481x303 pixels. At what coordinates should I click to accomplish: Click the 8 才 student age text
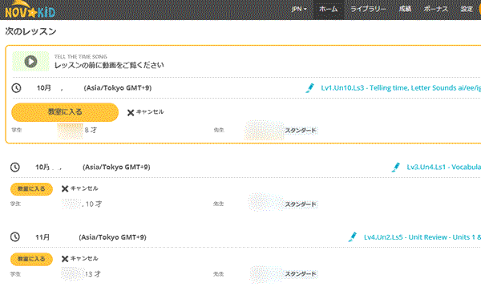[91, 131]
